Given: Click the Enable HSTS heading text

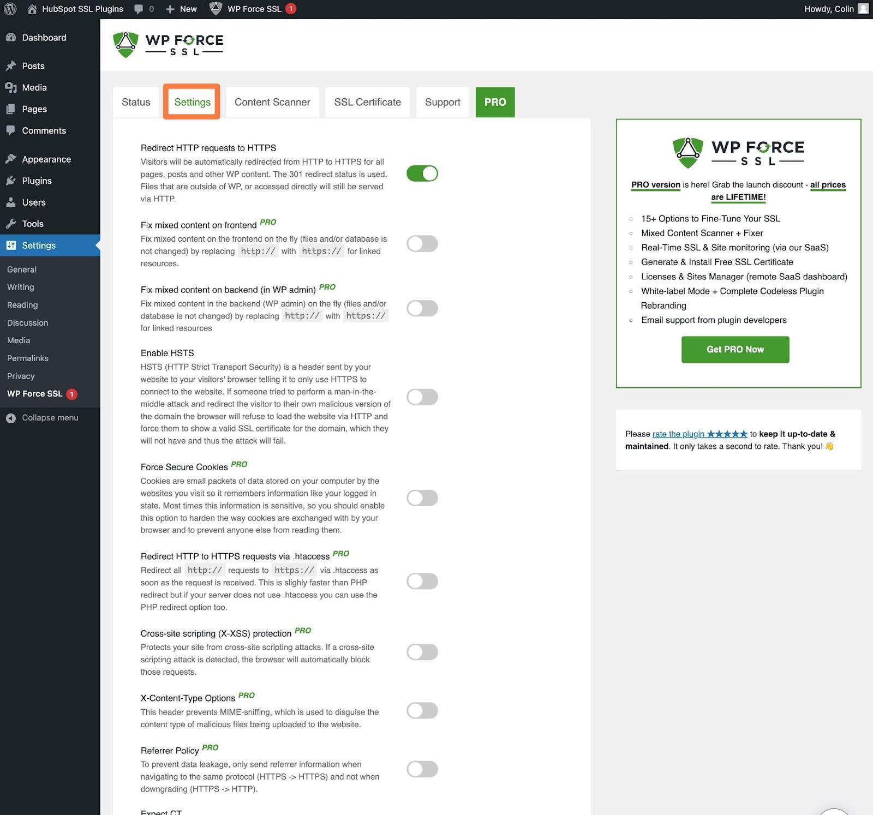Looking at the screenshot, I should 167,353.
